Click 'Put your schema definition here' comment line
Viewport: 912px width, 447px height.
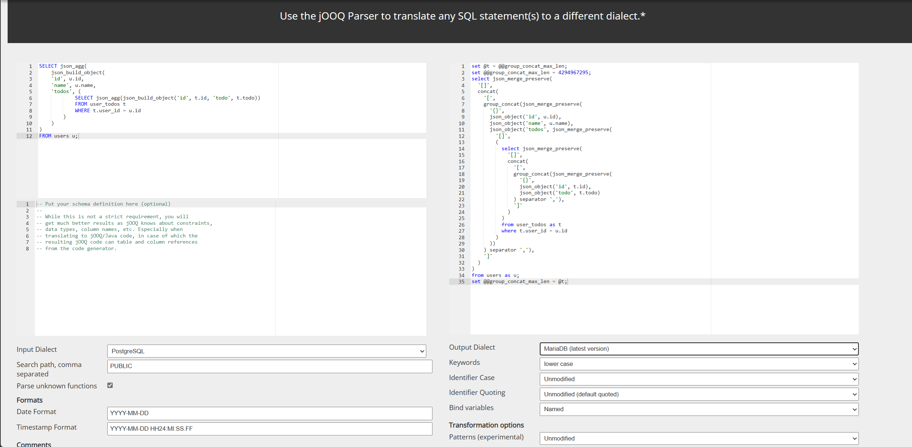point(103,204)
